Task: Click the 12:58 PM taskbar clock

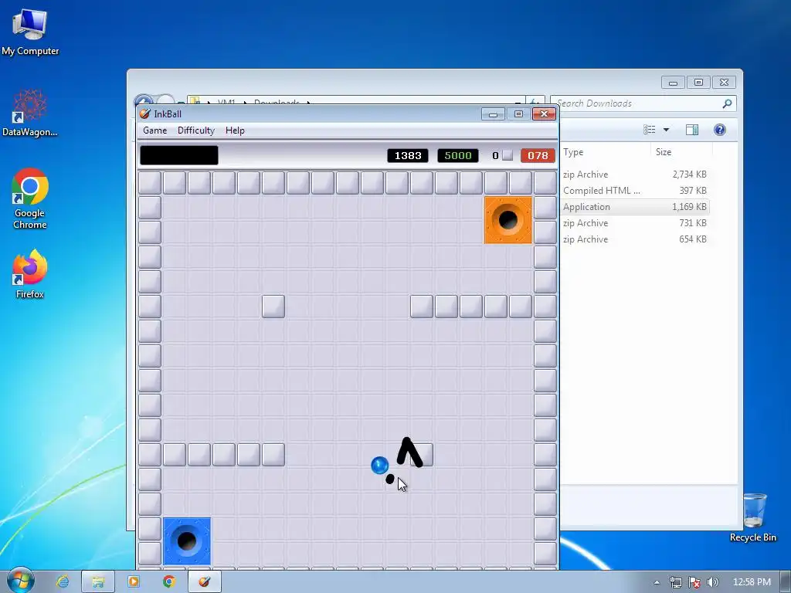Action: click(x=751, y=582)
